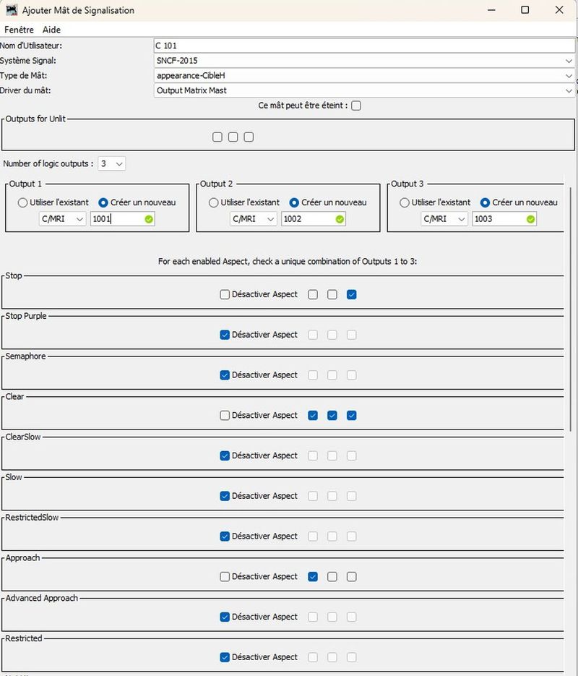Open the Output 3 C/MRI system dropdown
578x676 pixels.
tap(444, 219)
